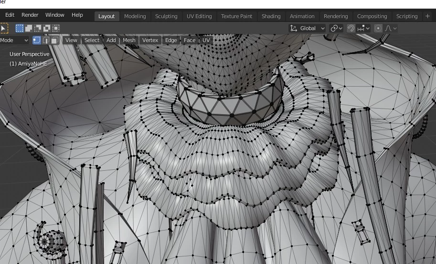Viewport: 436px width, 264px height.
Task: Toggle proportional editing
Action: tap(378, 28)
